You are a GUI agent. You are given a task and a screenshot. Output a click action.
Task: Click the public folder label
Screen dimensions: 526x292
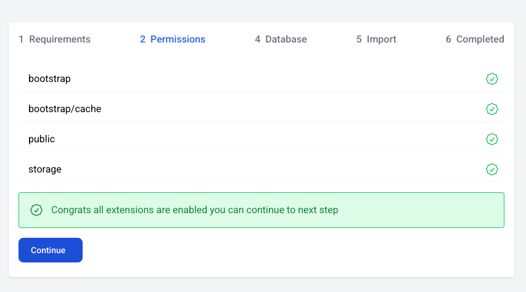[41, 139]
